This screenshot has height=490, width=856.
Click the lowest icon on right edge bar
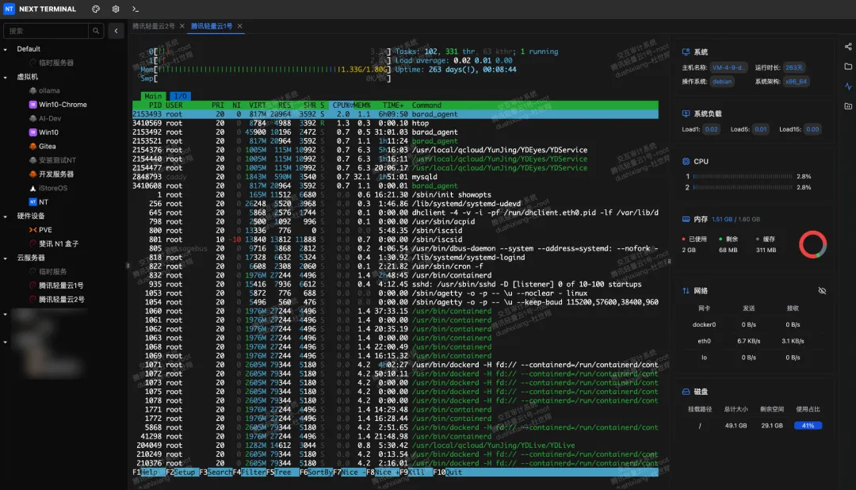click(x=848, y=106)
